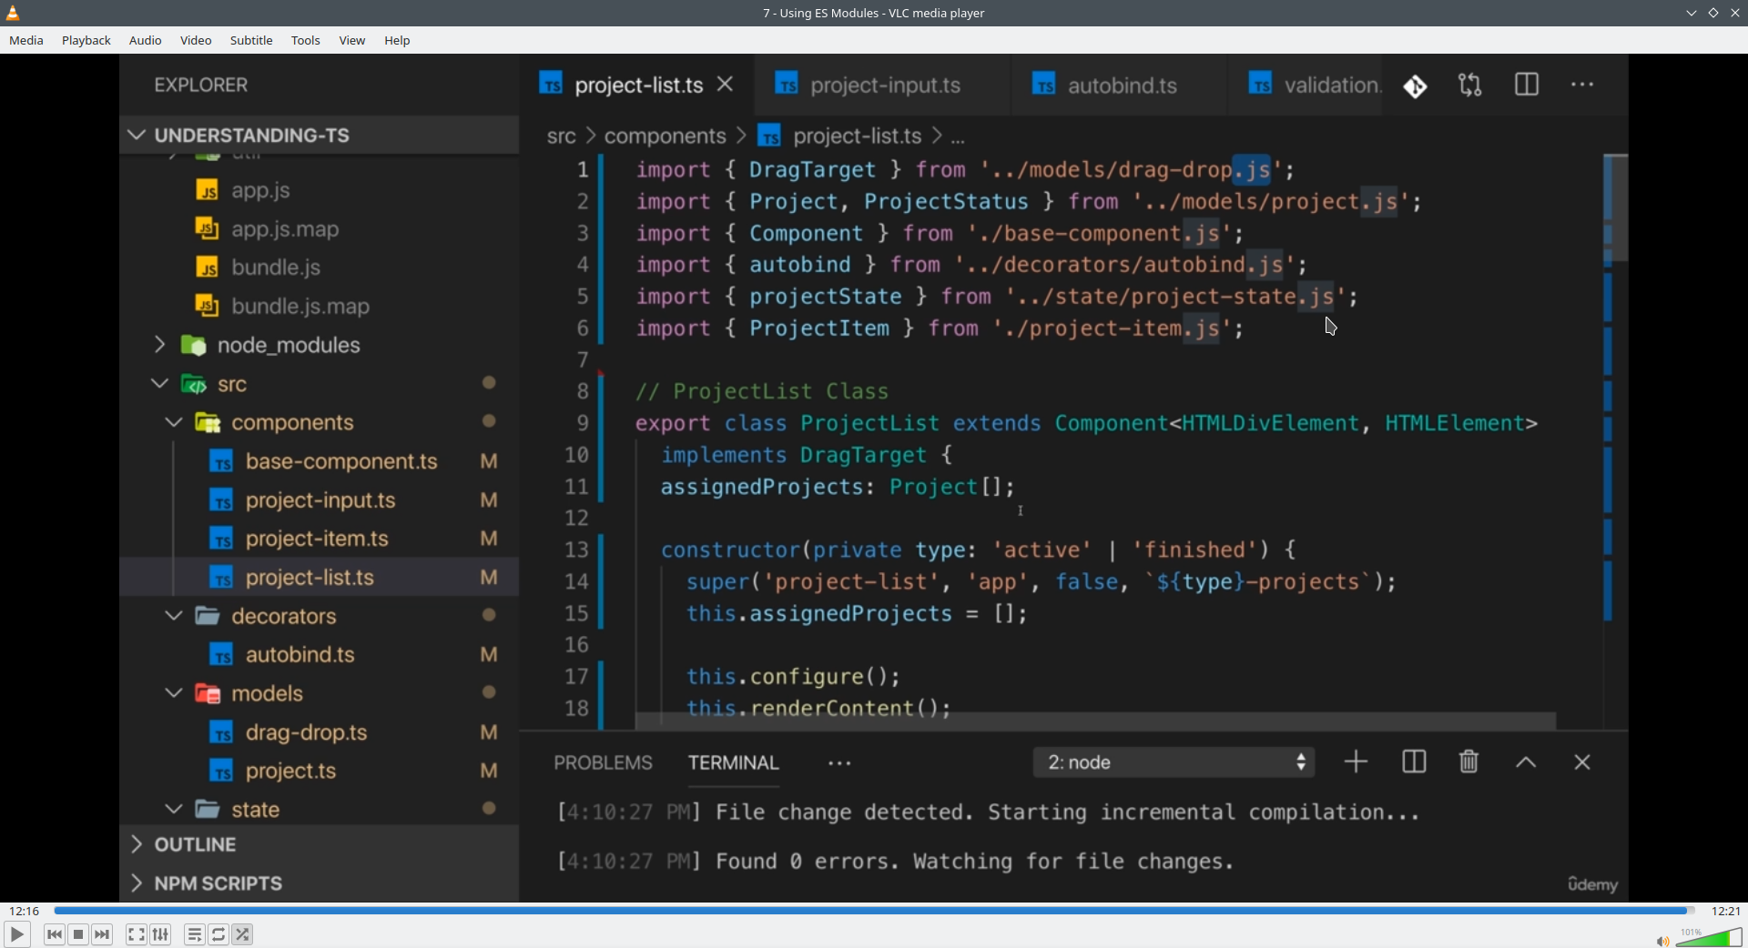The image size is (1748, 948).
Task: Kill terminal with the trash icon
Action: 1469,761
